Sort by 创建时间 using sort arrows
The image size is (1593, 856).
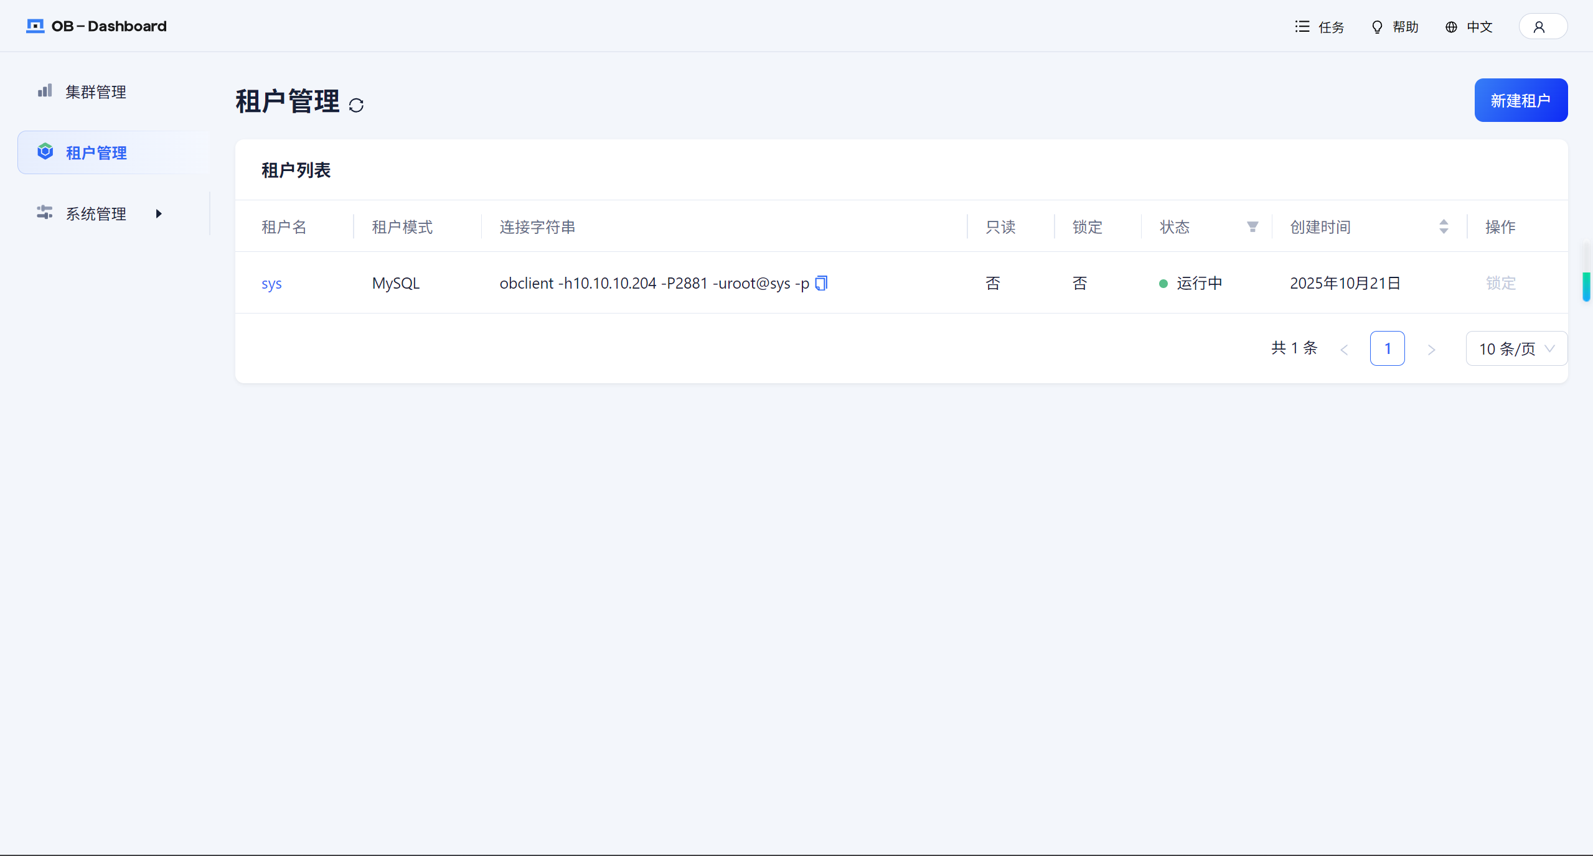[1444, 226]
